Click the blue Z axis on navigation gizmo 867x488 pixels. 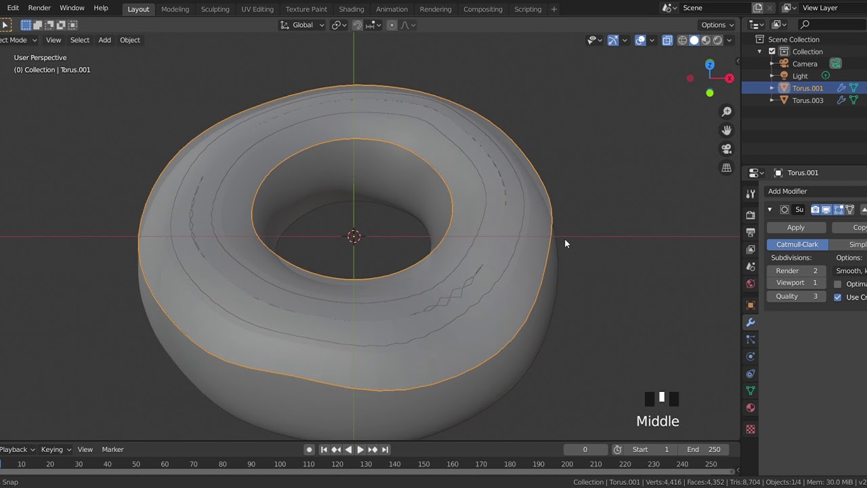point(710,65)
